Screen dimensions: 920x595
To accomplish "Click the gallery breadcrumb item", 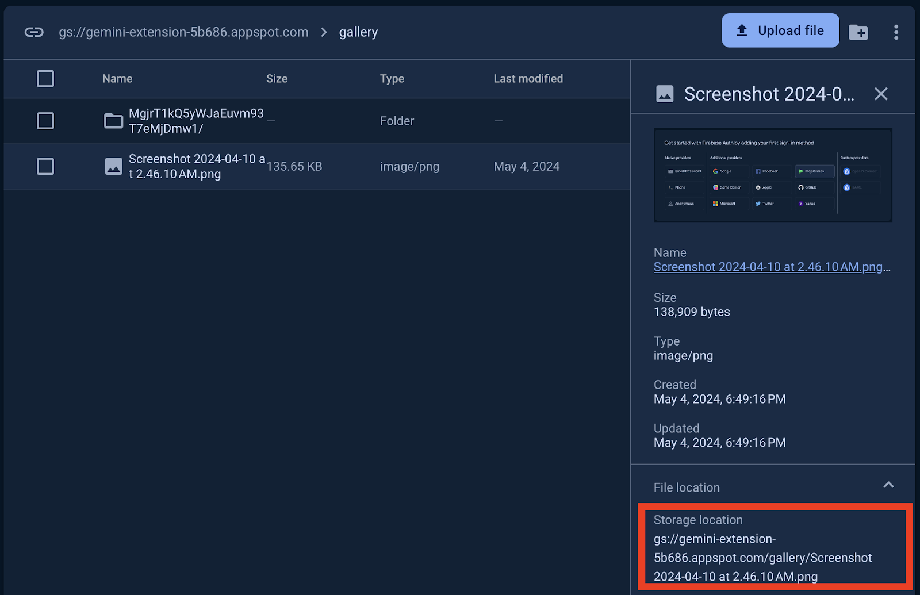I will [358, 32].
